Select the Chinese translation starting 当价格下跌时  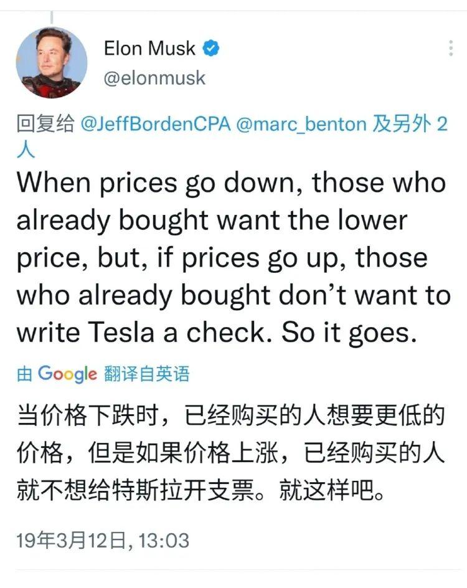(x=231, y=453)
